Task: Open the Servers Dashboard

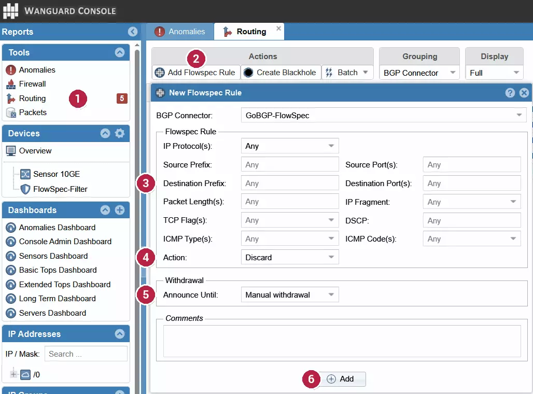Action: pyautogui.click(x=52, y=313)
